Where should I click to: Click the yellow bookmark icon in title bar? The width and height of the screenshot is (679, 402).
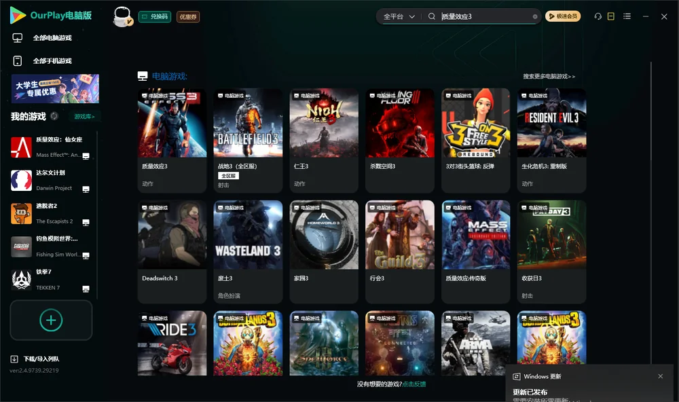610,16
